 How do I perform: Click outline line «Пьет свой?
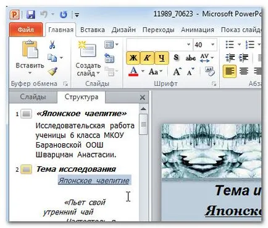[85, 202]
